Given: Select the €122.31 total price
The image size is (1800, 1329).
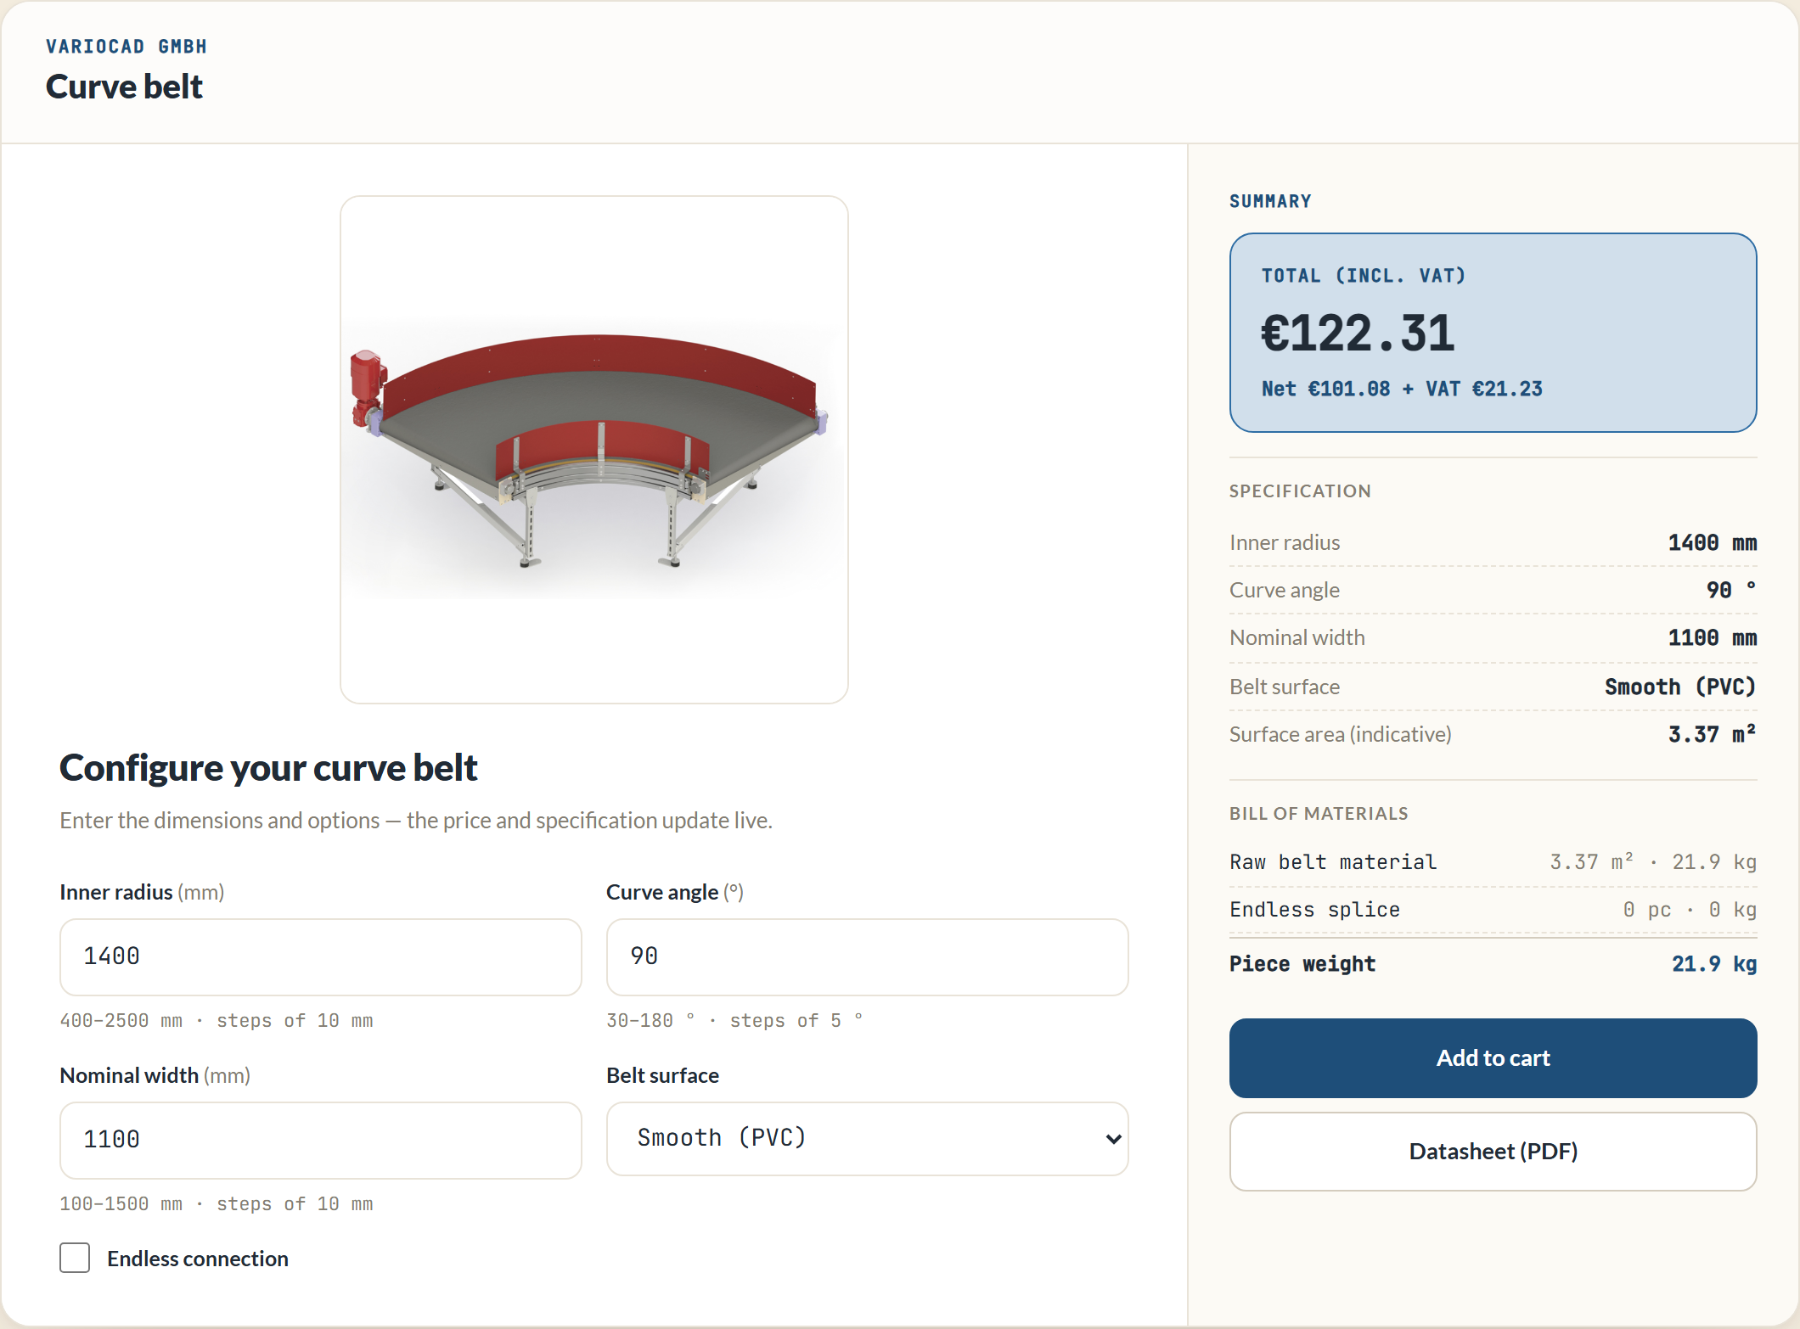Looking at the screenshot, I should coord(1358,333).
